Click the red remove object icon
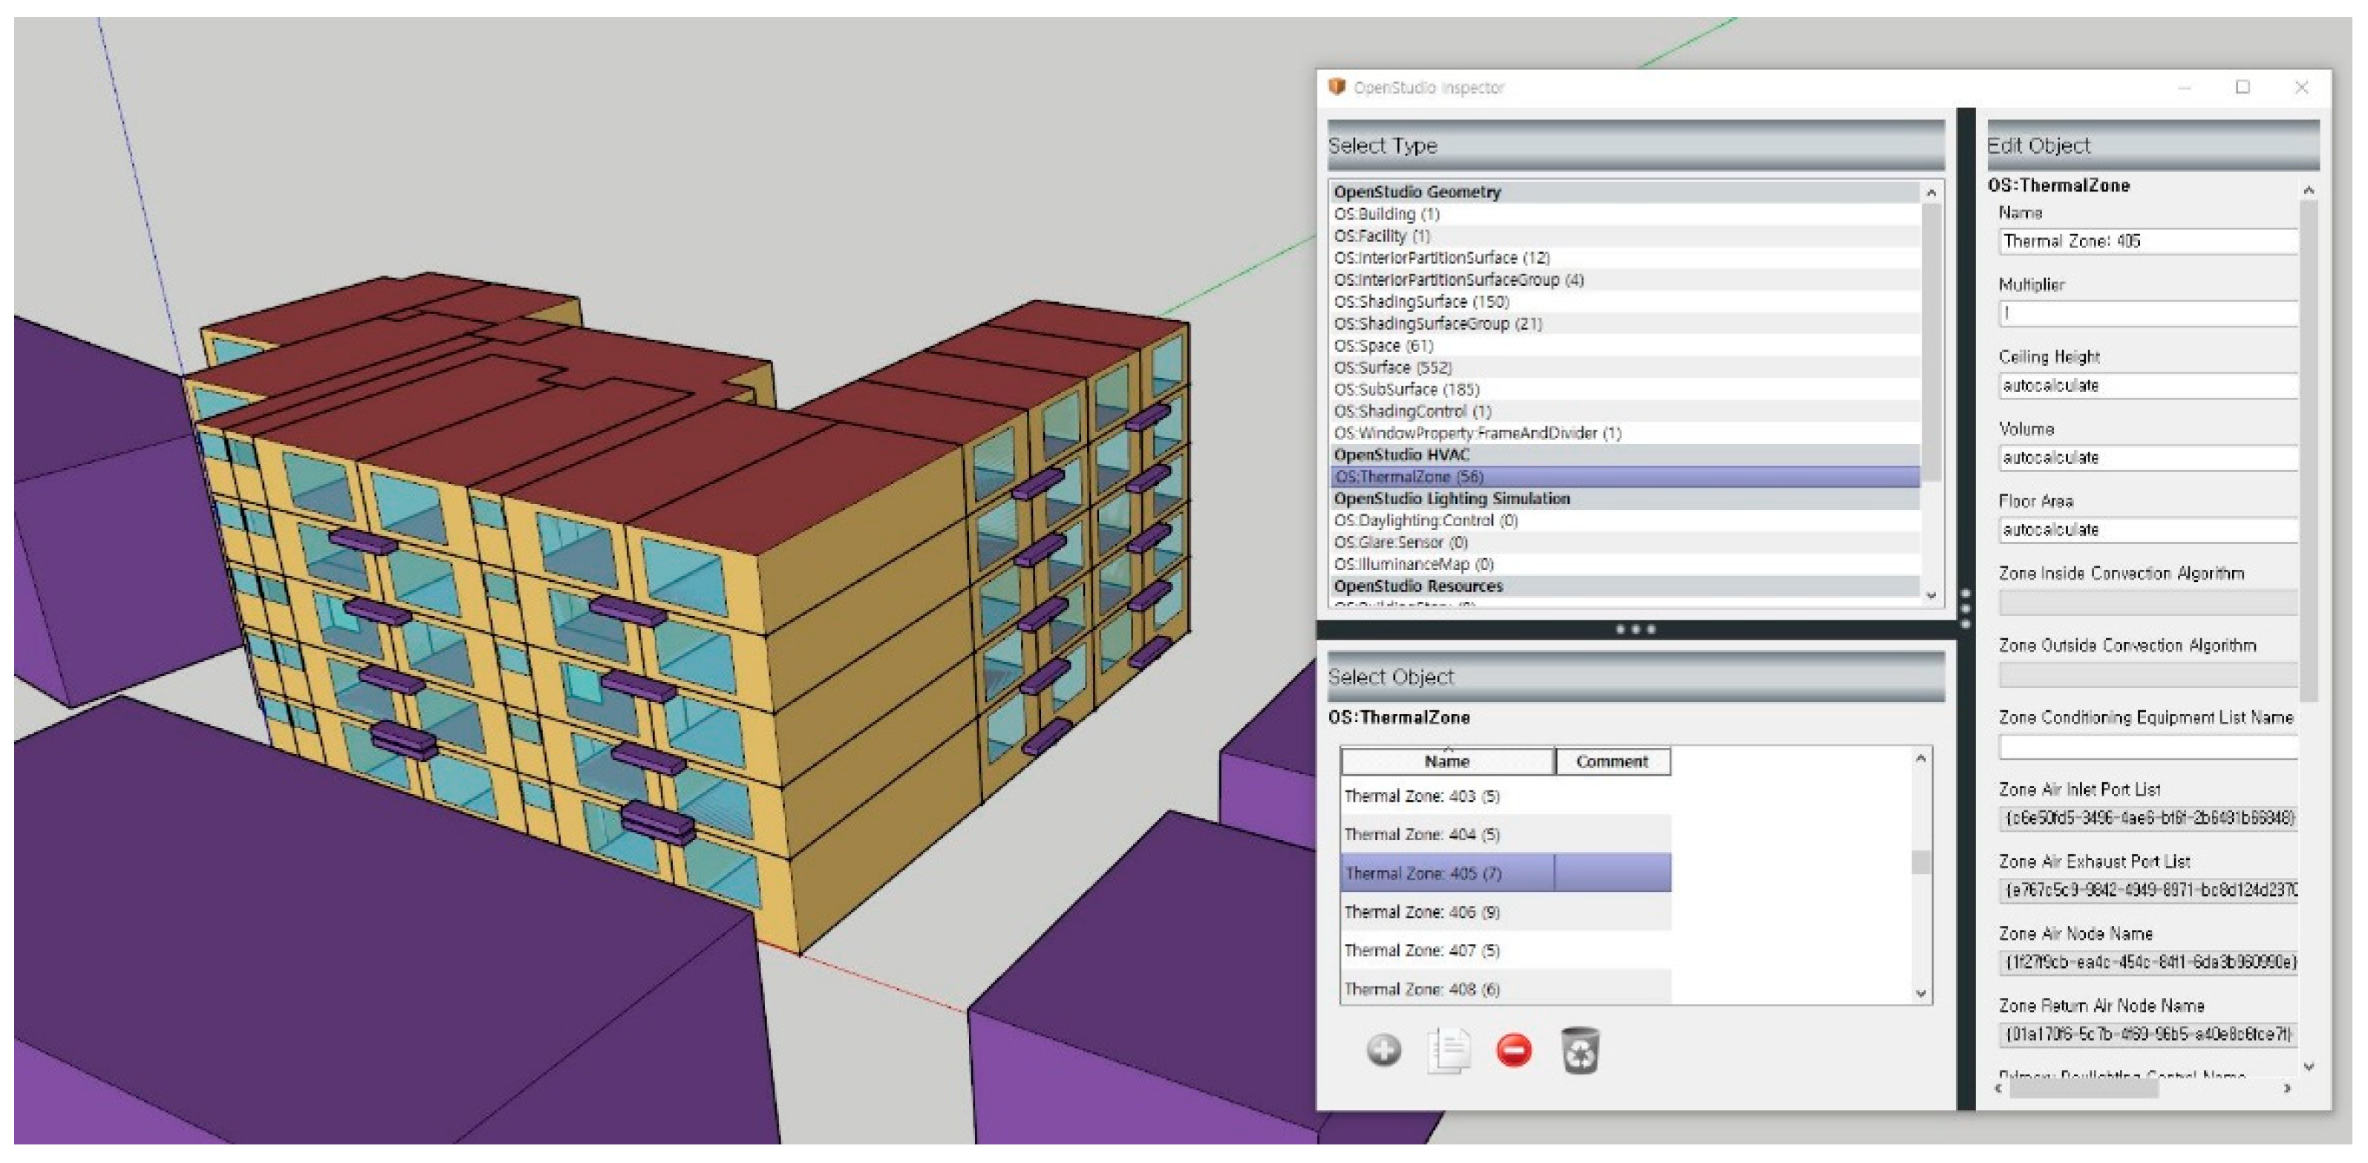Viewport: 2368px width, 1163px height. (1514, 1050)
